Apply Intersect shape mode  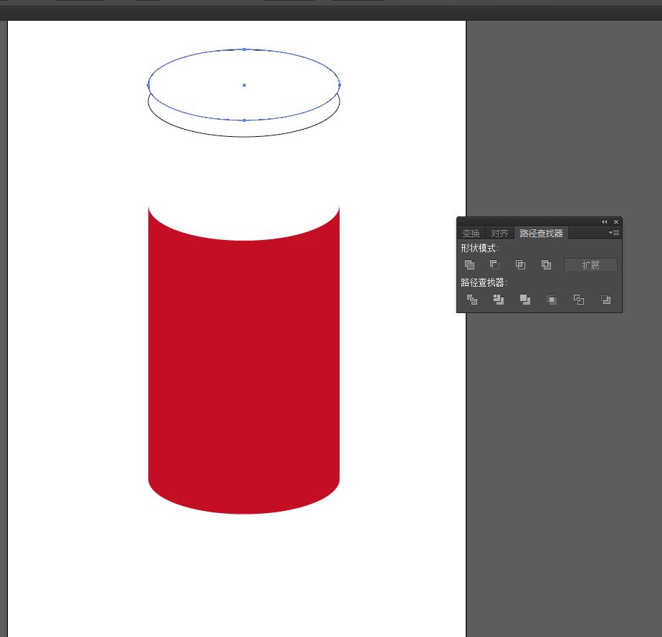click(521, 265)
